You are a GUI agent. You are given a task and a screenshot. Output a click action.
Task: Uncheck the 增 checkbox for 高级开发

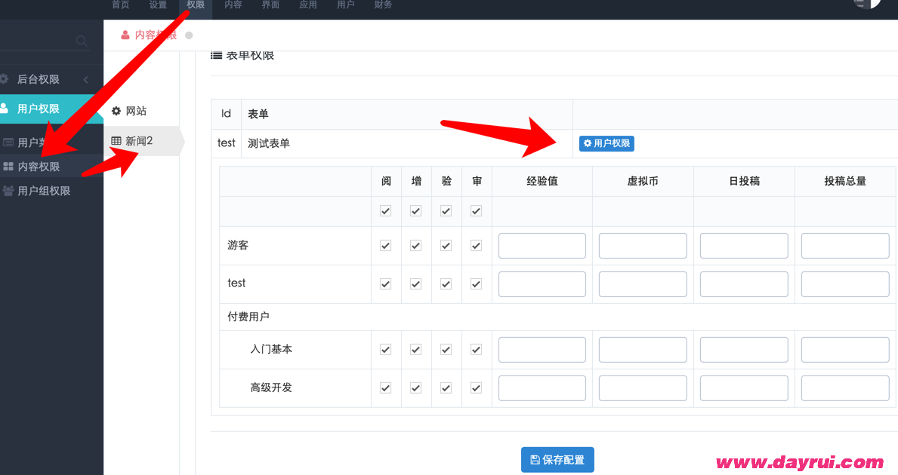tap(416, 388)
